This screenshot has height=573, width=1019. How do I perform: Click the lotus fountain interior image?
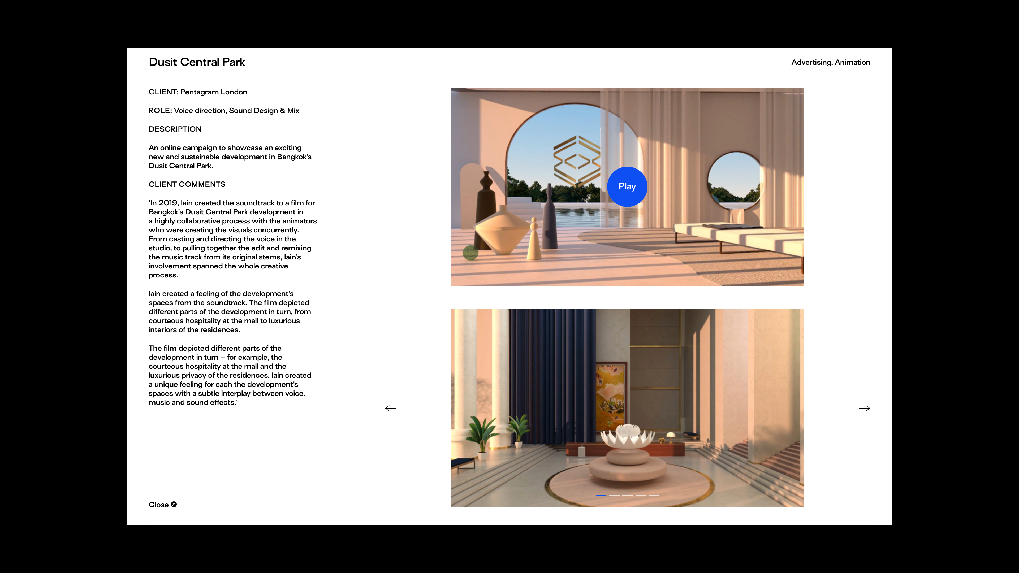pos(627,408)
